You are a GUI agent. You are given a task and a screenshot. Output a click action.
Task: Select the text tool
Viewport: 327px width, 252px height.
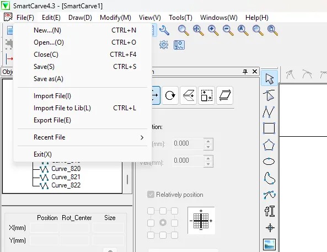point(270,211)
